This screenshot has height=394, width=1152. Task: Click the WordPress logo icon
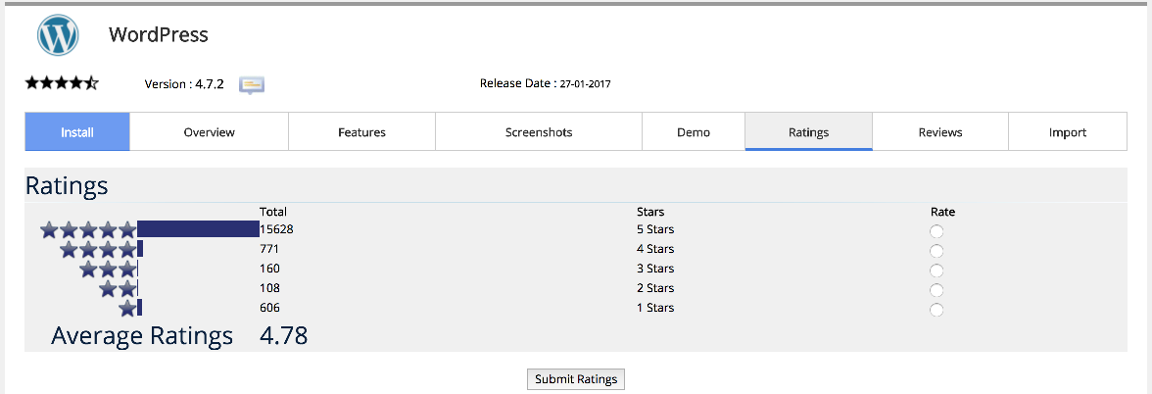coord(58,34)
